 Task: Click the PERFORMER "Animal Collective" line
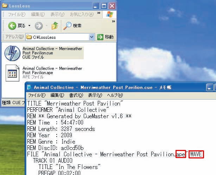coord(68,110)
